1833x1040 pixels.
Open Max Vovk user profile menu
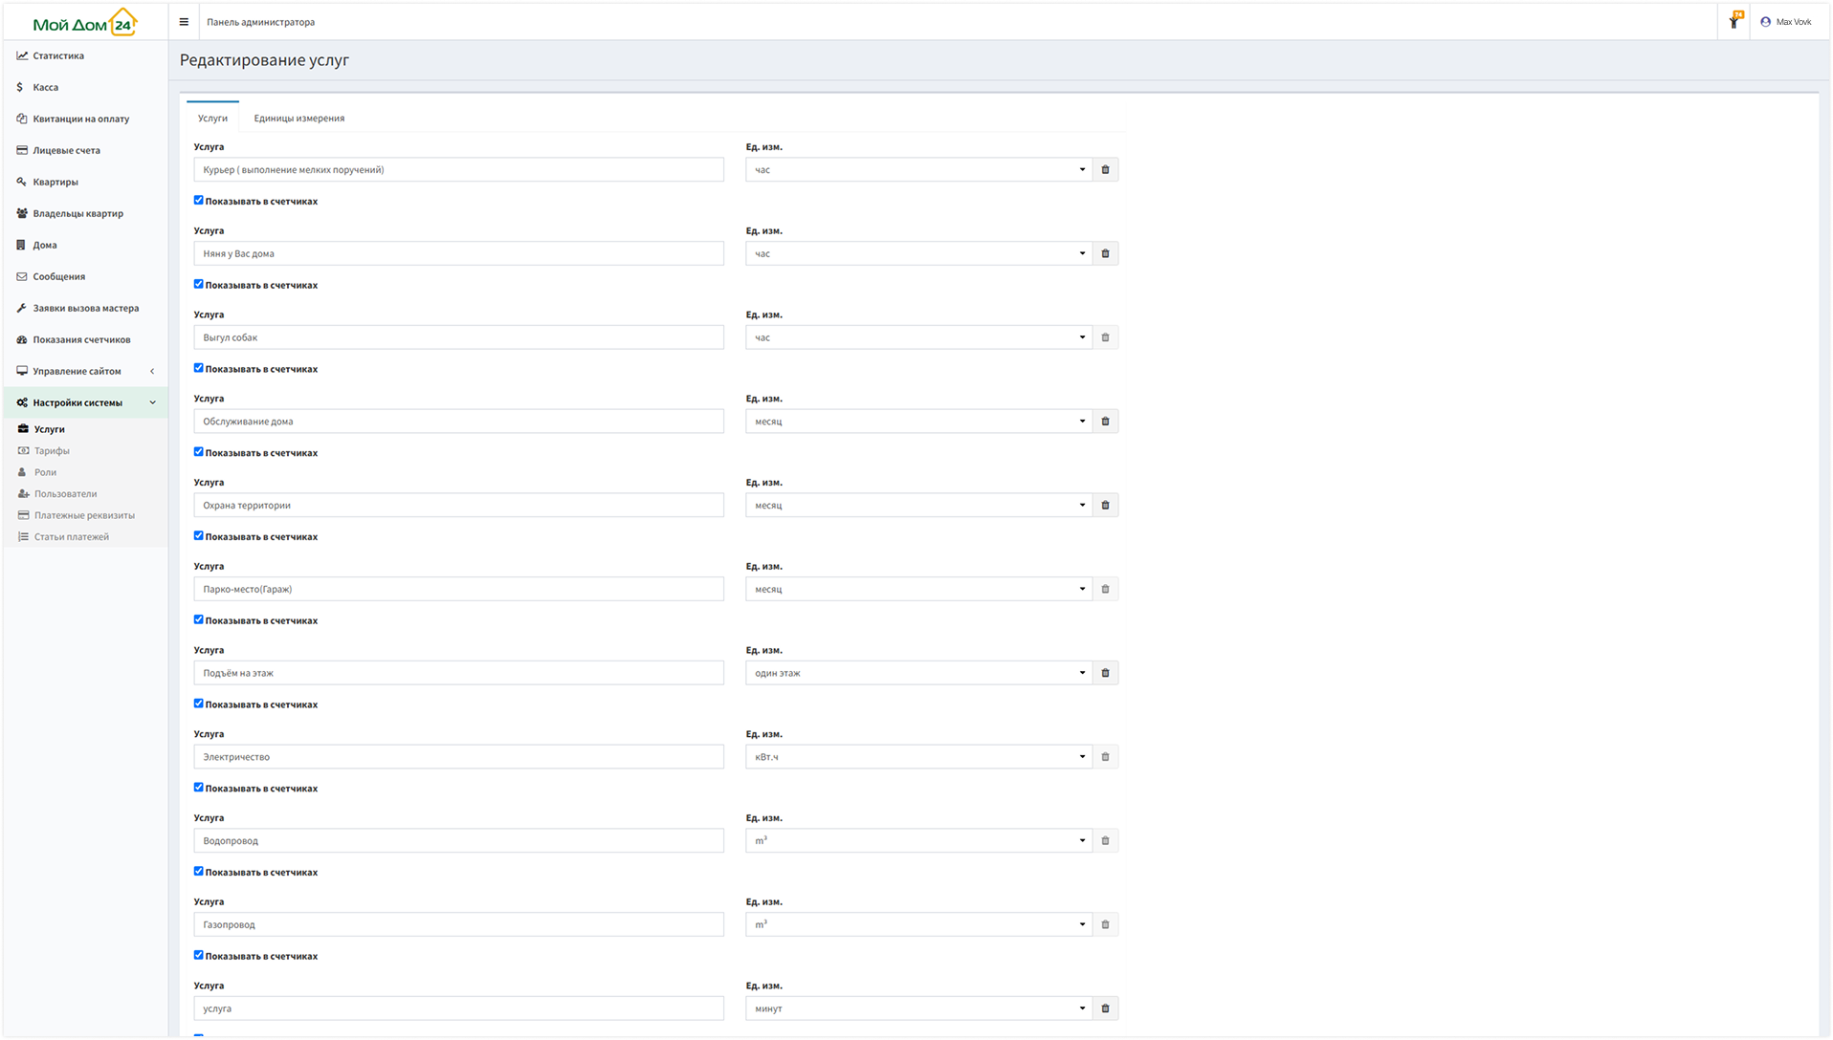coord(1785,22)
